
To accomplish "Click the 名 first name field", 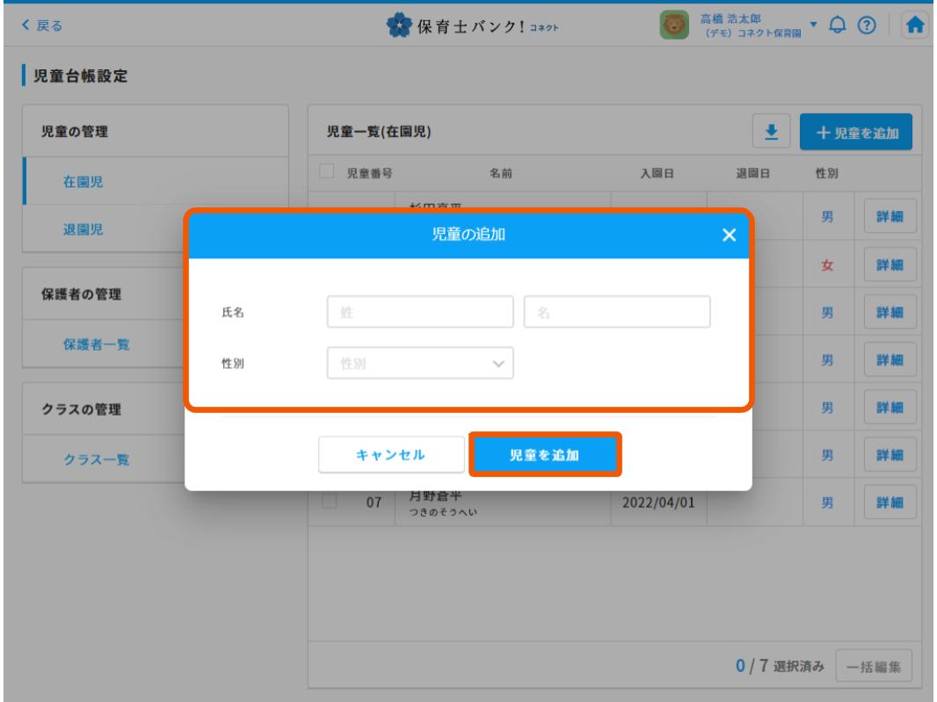I will pos(616,311).
